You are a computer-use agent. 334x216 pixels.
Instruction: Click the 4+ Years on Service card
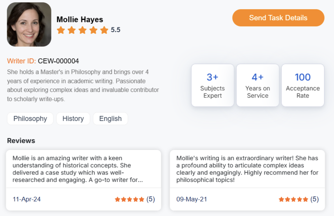pos(257,85)
